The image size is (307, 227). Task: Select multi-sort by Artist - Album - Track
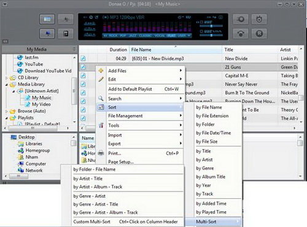coord(98,187)
